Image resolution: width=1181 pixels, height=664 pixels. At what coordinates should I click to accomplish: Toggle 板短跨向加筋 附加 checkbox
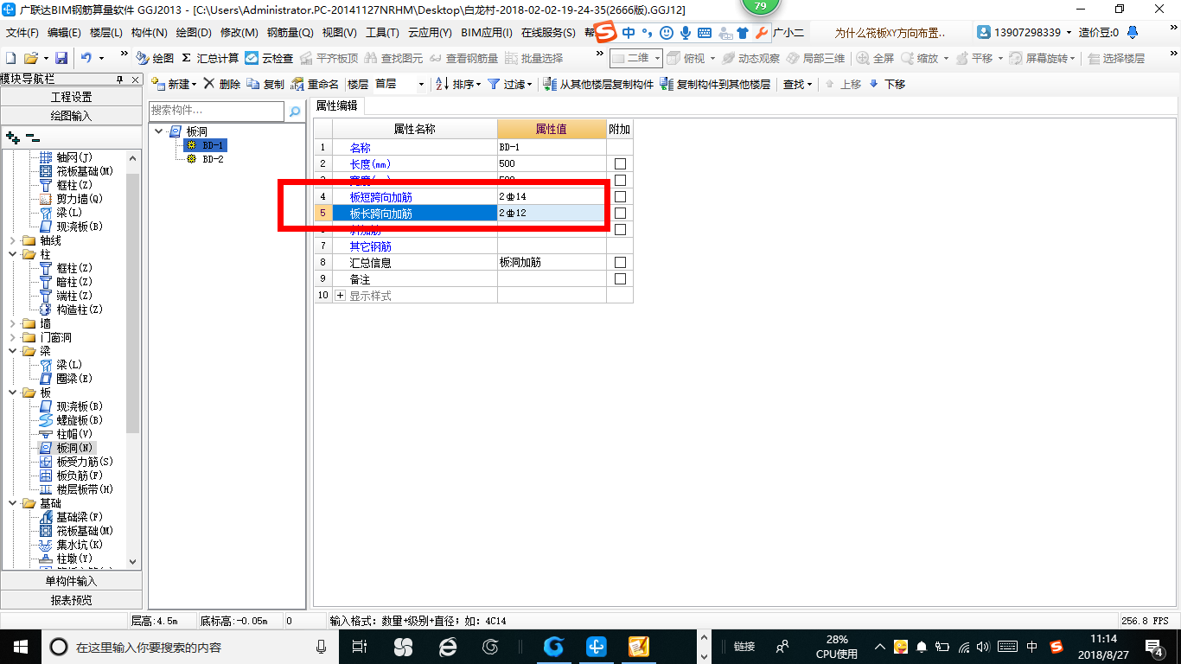(620, 196)
